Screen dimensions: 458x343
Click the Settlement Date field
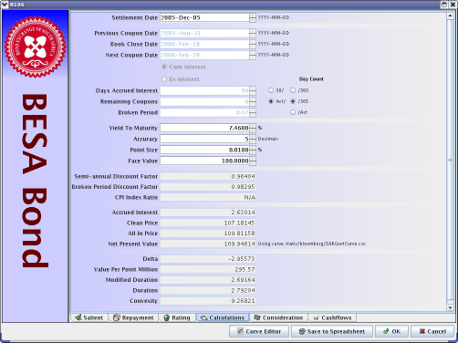point(204,17)
